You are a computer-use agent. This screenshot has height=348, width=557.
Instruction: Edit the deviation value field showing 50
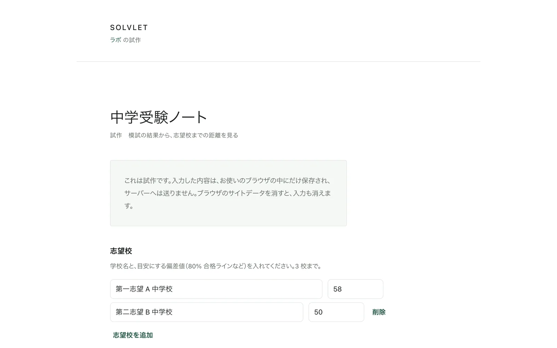coord(336,312)
